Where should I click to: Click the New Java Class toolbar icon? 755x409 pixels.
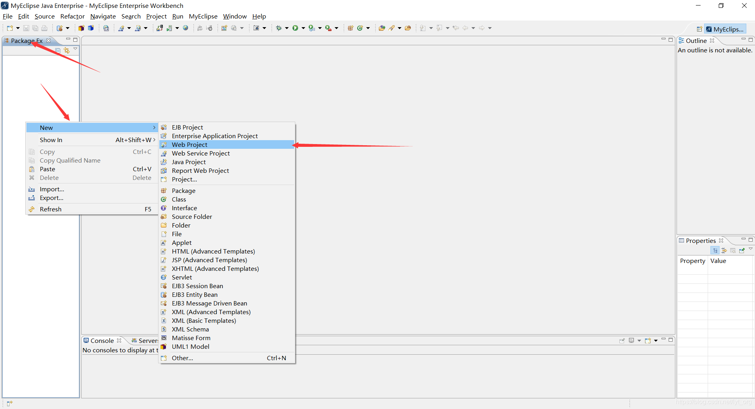[x=360, y=28]
